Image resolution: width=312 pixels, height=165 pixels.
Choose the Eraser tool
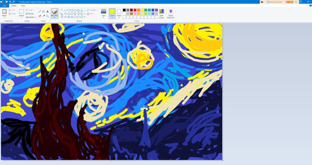(40, 16)
